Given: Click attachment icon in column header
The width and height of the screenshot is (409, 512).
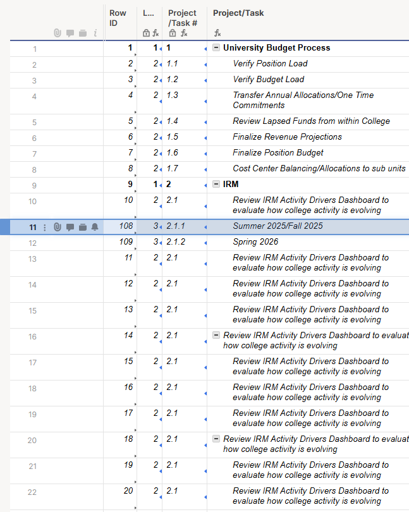Looking at the screenshot, I should (x=58, y=33).
